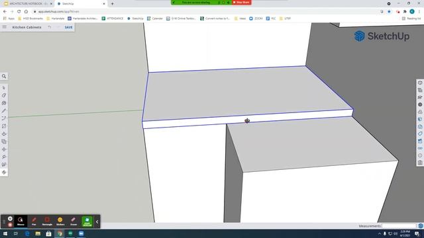Open the Apps bookmark shortcut
The width and height of the screenshot is (424, 238).
9,19
